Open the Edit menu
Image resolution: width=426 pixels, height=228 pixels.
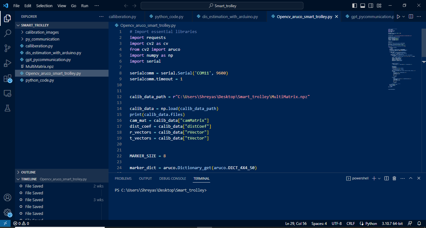pos(28,6)
